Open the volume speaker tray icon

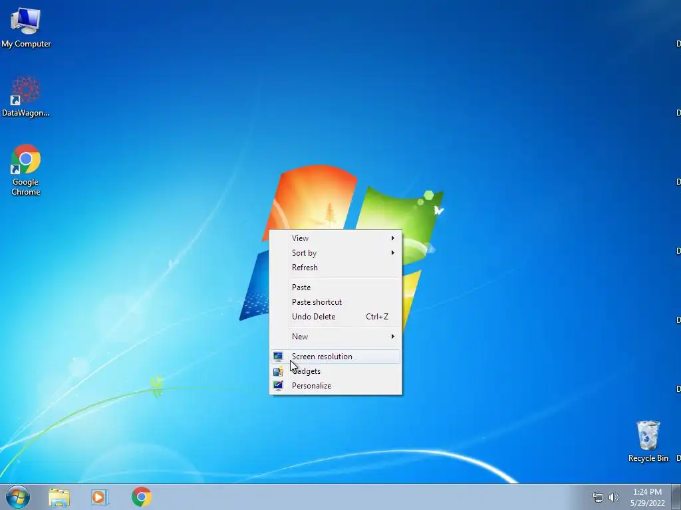(613, 497)
